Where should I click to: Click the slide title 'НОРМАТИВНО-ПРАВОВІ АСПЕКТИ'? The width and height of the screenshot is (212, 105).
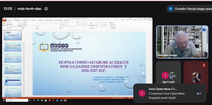click(94, 62)
